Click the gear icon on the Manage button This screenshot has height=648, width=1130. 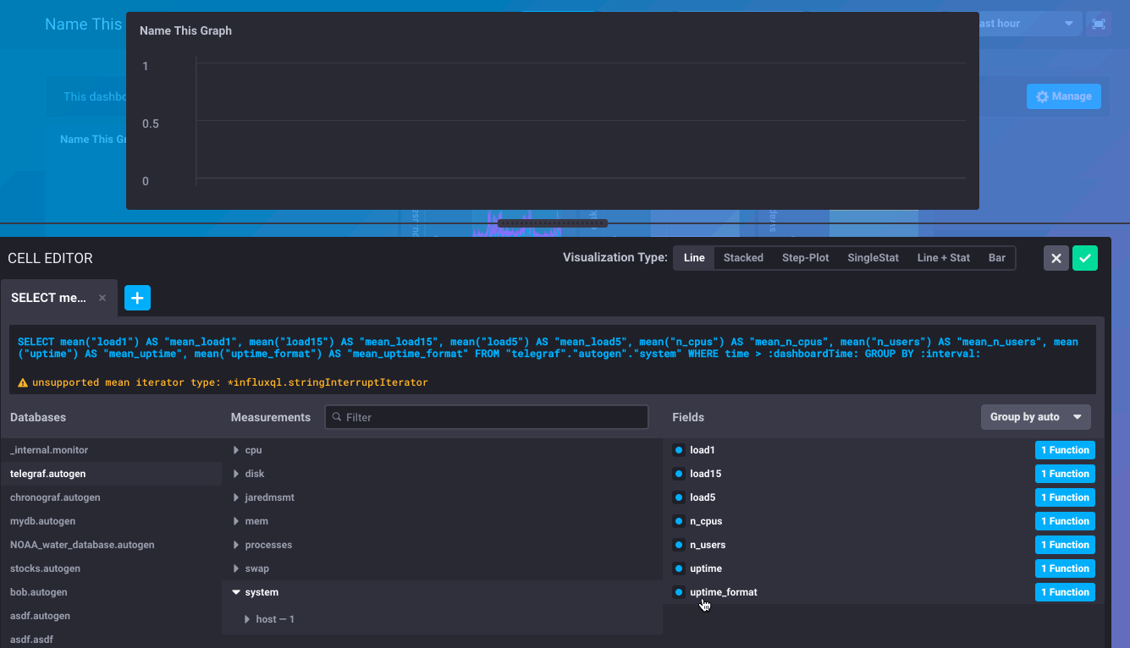click(x=1042, y=96)
